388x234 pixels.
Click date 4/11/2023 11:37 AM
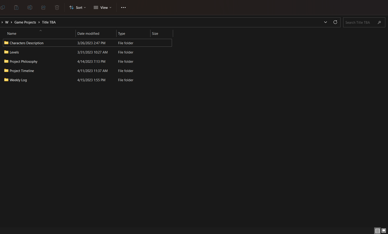point(92,71)
